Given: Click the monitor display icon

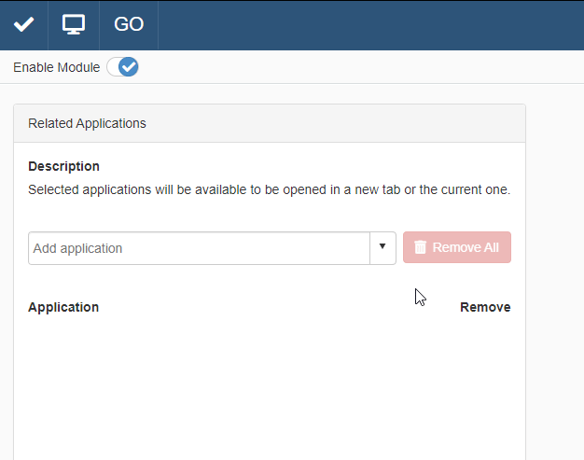Looking at the screenshot, I should 74,24.
